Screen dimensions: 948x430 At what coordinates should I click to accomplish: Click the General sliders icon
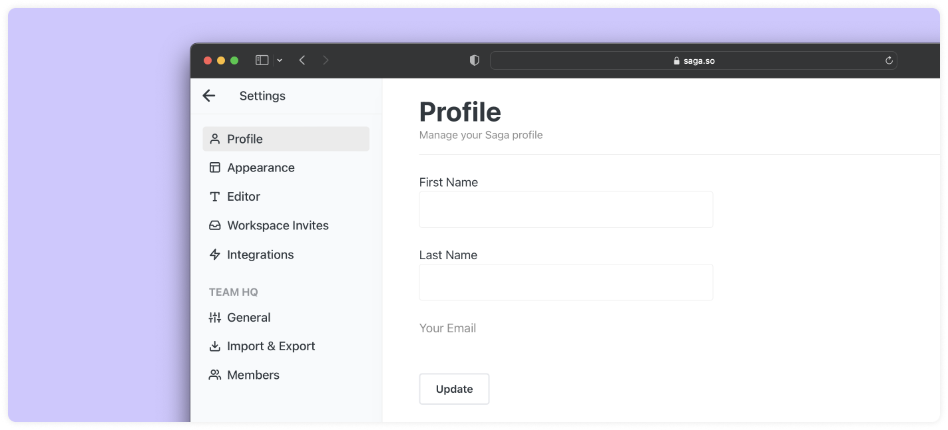214,318
